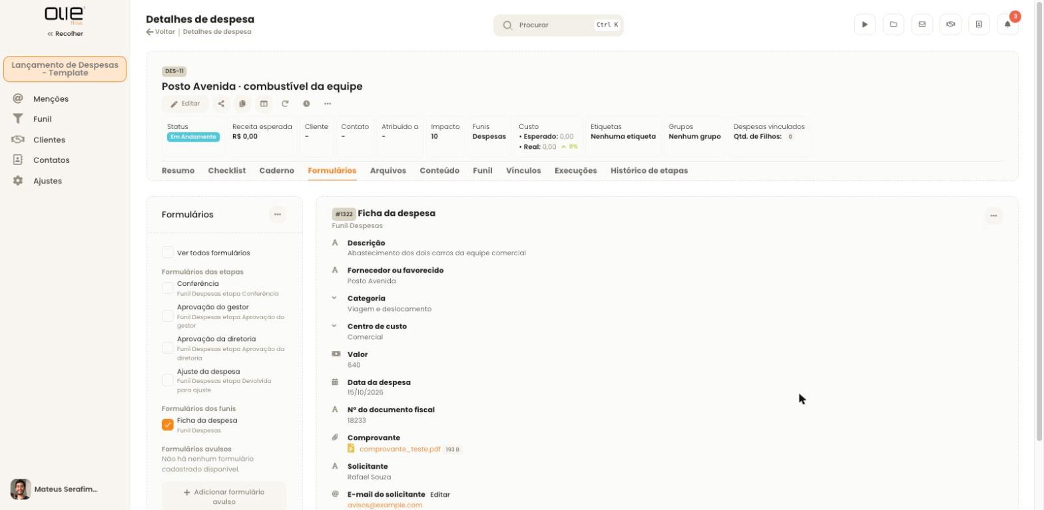Check the Ajuste da despesa checkbox

click(168, 380)
